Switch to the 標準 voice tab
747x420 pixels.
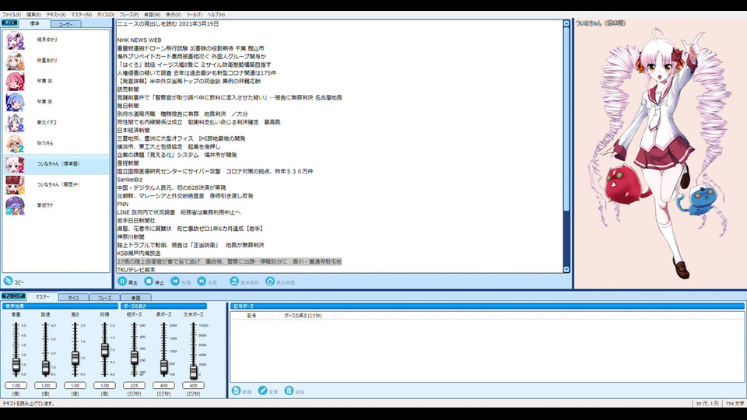pos(35,23)
